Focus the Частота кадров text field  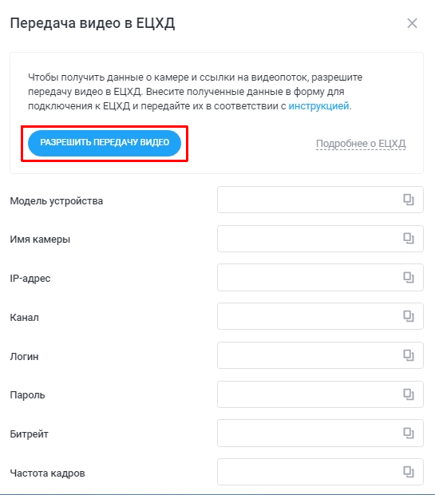click(x=320, y=472)
